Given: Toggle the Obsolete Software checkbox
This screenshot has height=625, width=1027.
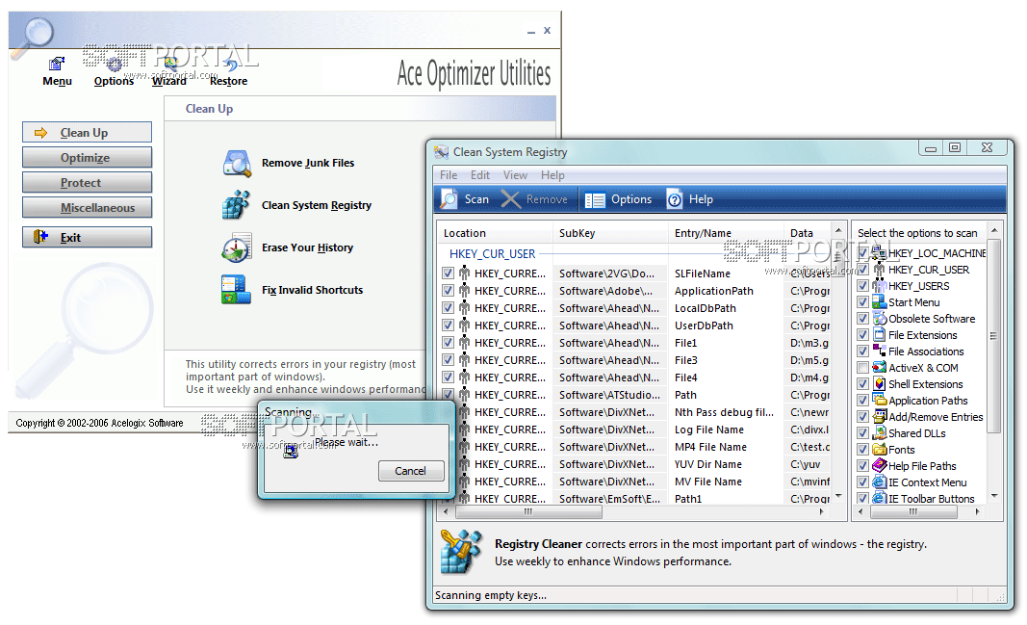Looking at the screenshot, I should (862, 319).
